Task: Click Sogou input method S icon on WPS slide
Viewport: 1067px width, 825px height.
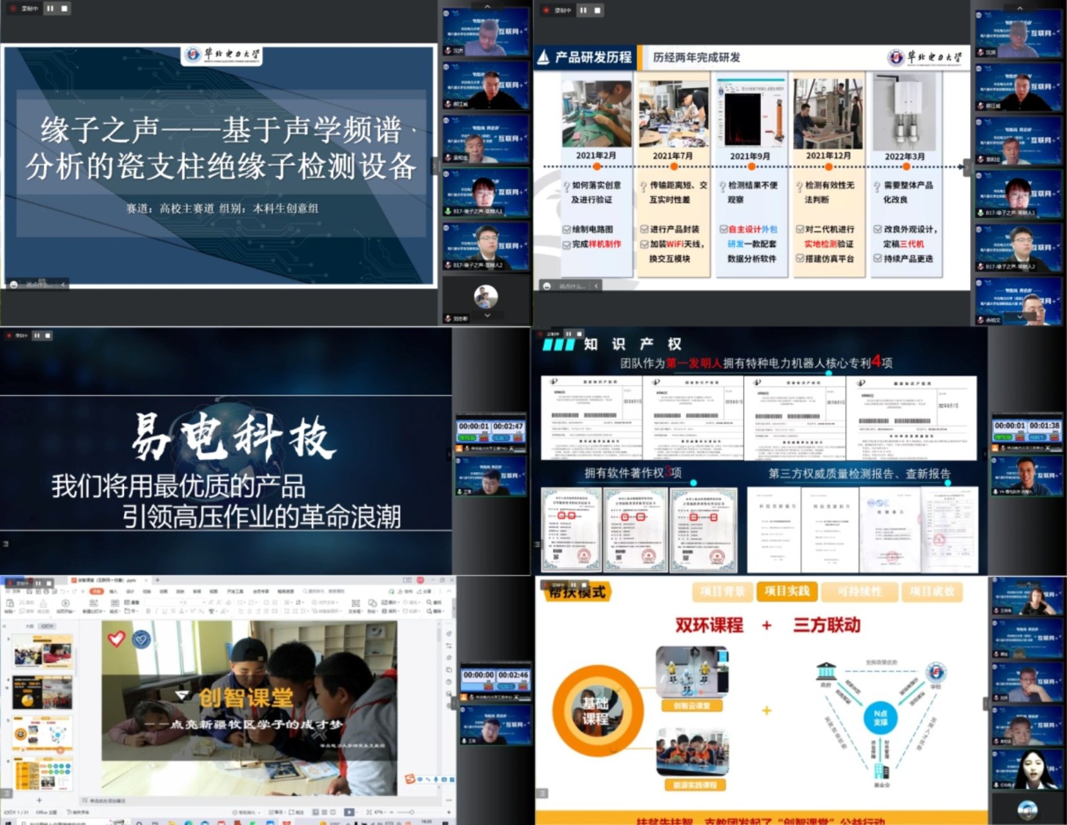Action: [x=409, y=779]
